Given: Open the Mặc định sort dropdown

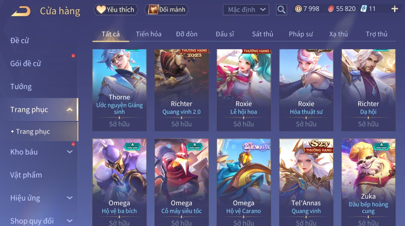Looking at the screenshot, I should point(246,10).
